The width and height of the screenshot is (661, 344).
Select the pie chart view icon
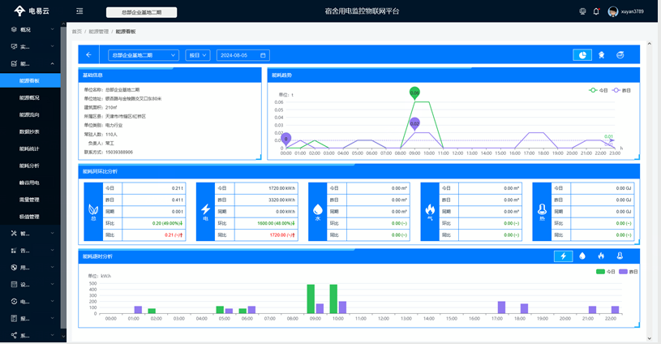(582, 55)
